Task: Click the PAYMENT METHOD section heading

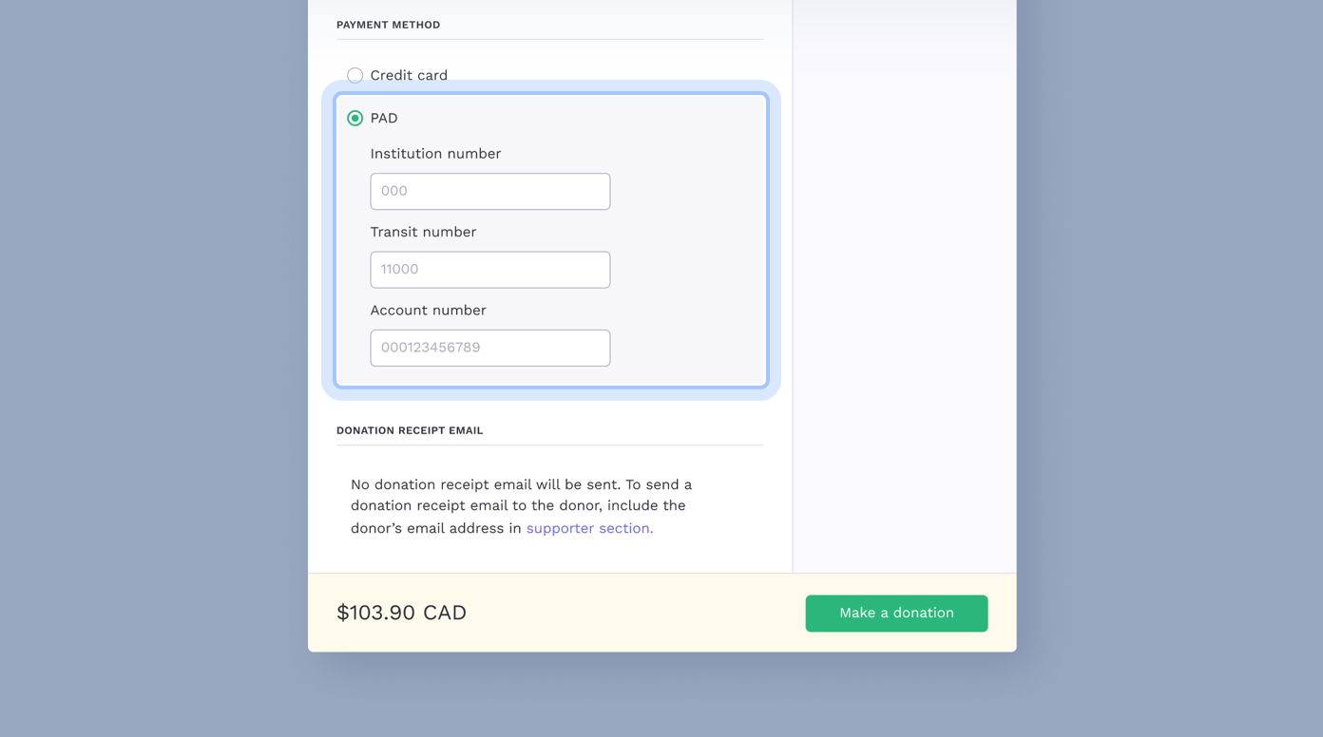Action: point(388,25)
